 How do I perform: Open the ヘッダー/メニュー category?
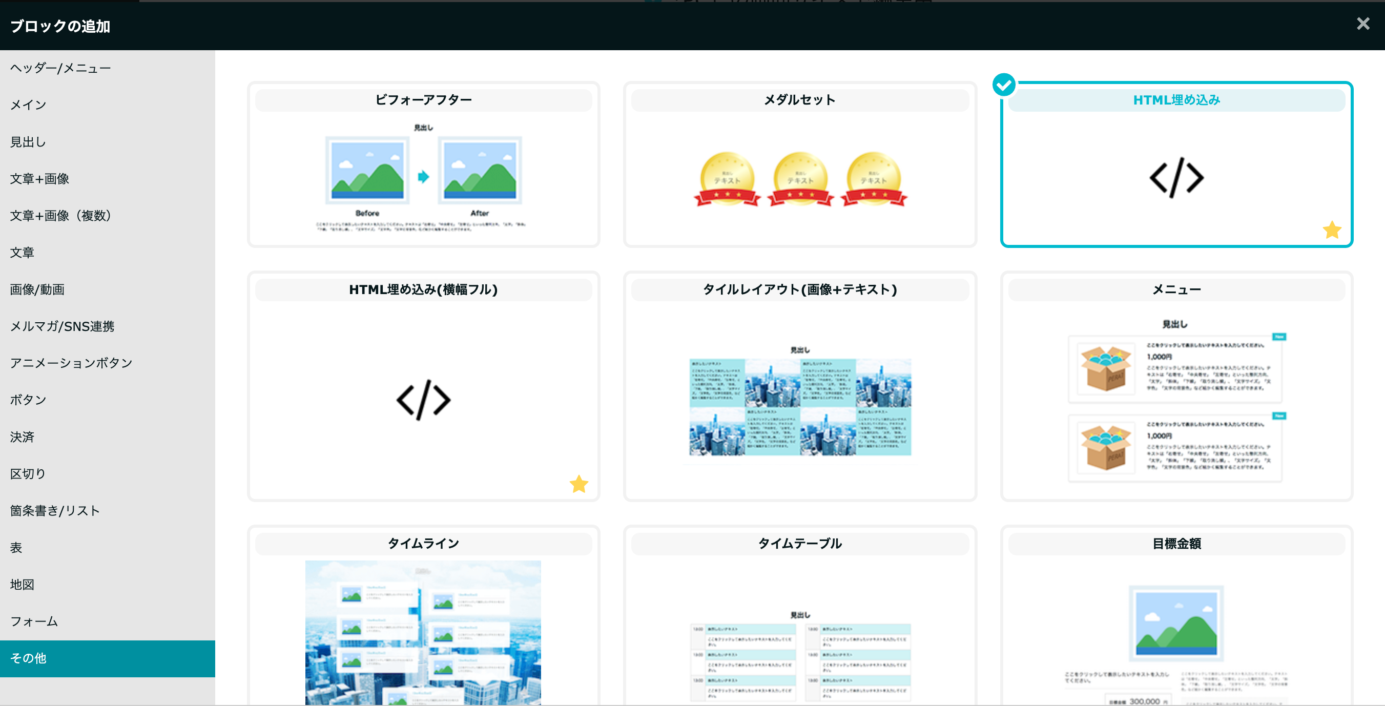point(108,68)
